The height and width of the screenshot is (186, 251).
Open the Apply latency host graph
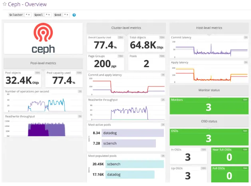209,72
